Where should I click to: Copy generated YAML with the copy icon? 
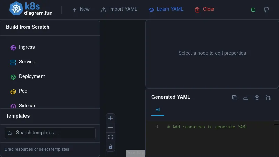(x=235, y=98)
